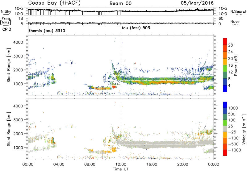247x171 pixels.
Task: Click the solid line sample under N.Sky
Action: coord(6,15)
